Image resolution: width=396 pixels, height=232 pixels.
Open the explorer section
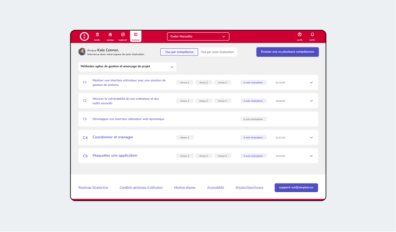coord(123,36)
